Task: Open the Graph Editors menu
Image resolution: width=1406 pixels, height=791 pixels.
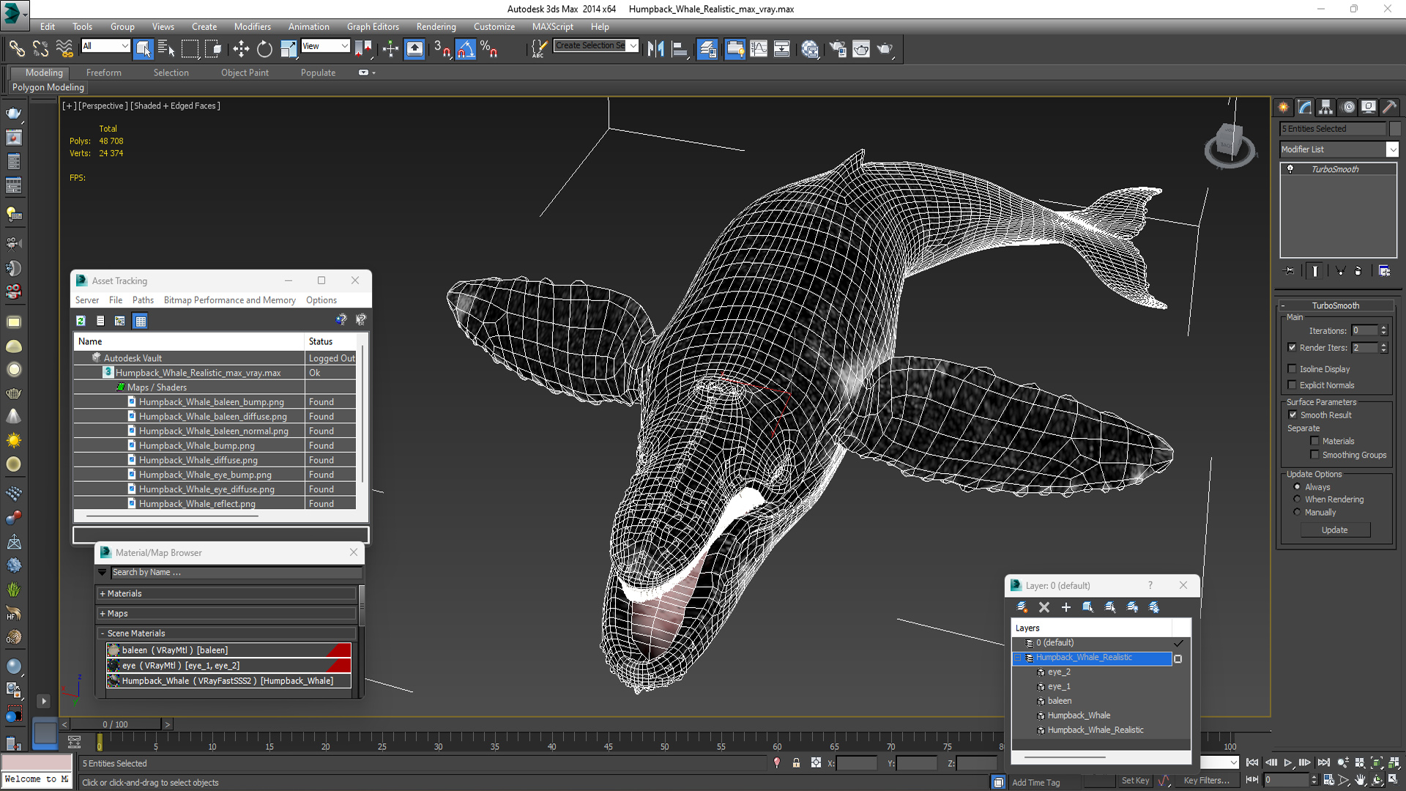Action: tap(373, 26)
